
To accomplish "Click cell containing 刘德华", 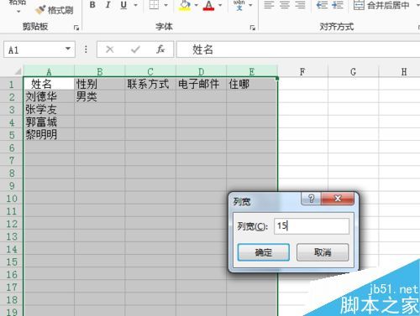I will (x=49, y=96).
